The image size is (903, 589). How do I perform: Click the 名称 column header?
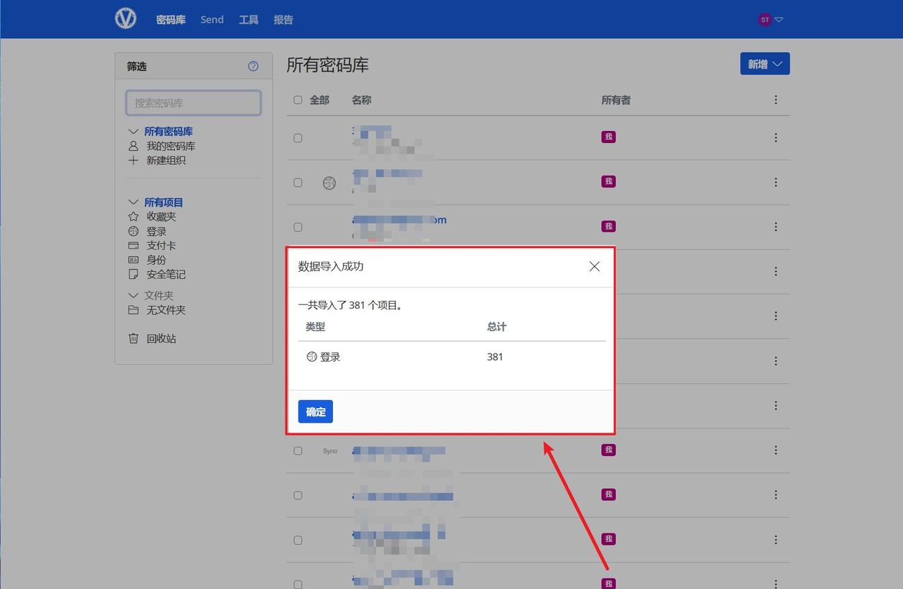(361, 100)
